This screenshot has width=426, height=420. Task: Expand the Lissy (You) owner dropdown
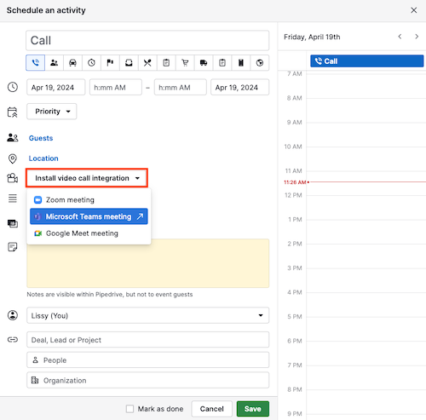[147, 315]
